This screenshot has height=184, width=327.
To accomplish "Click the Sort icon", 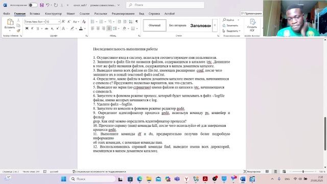I will (131, 21).
